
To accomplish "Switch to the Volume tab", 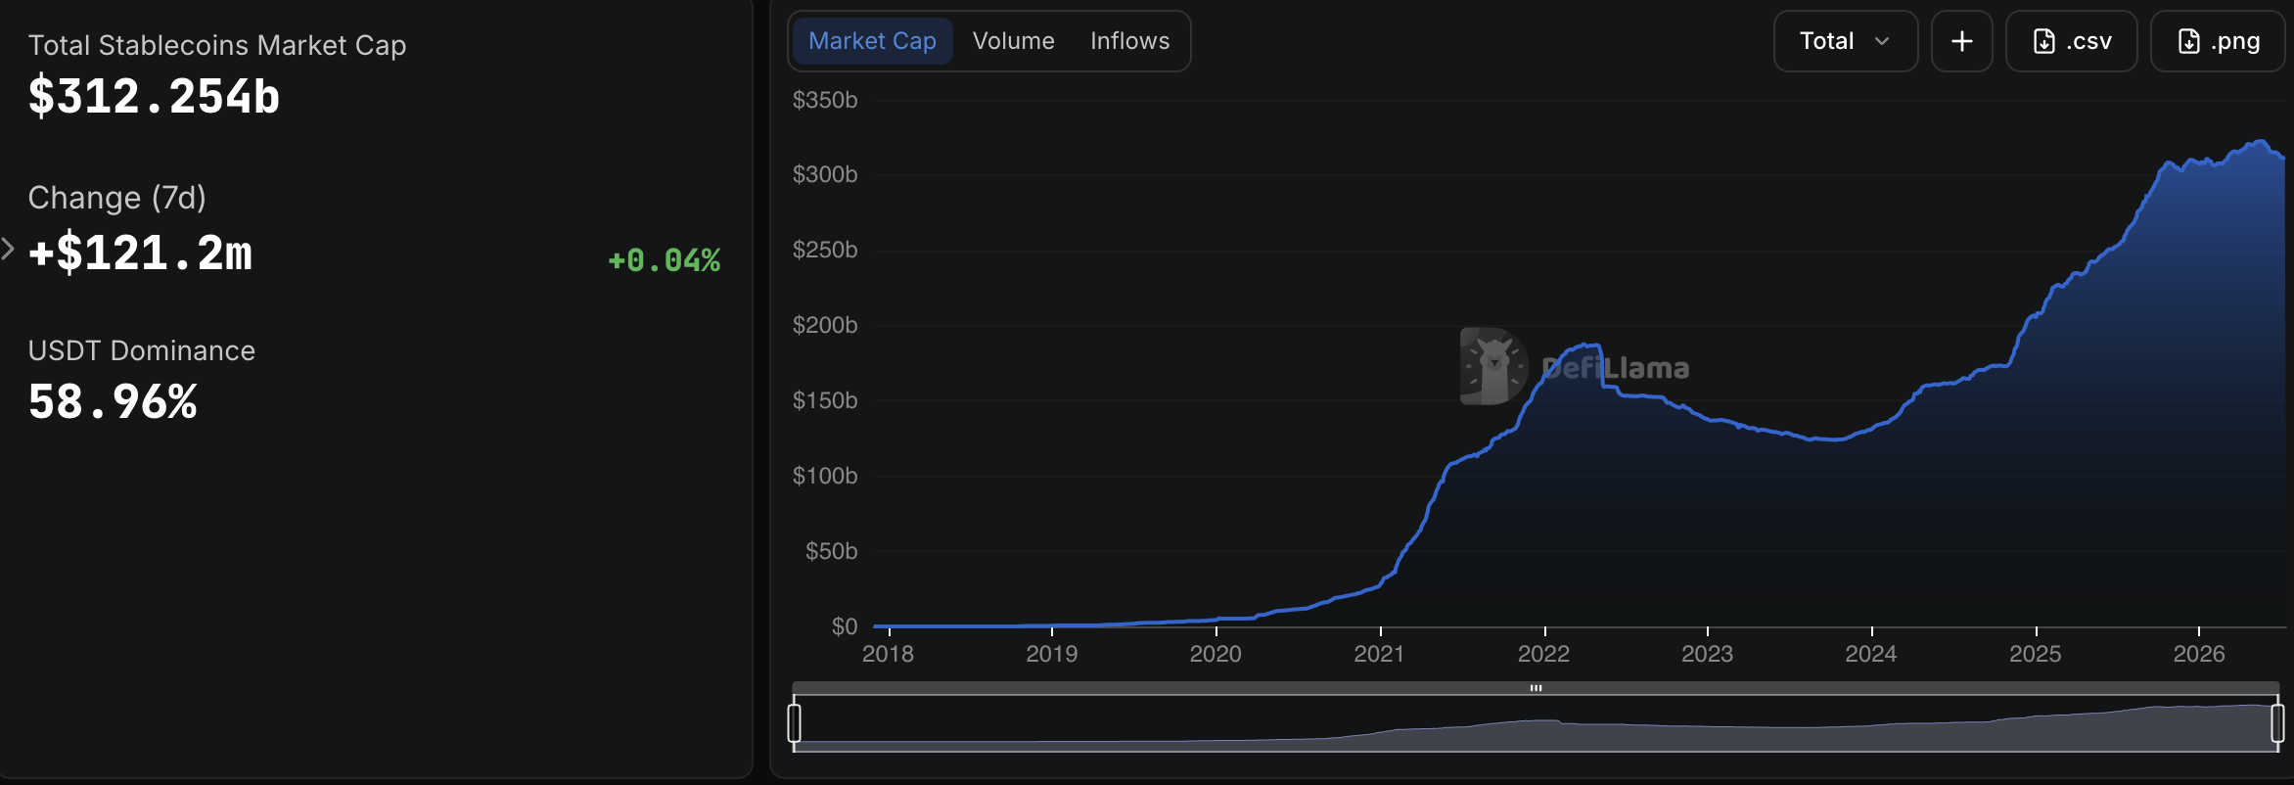I will tap(1013, 41).
